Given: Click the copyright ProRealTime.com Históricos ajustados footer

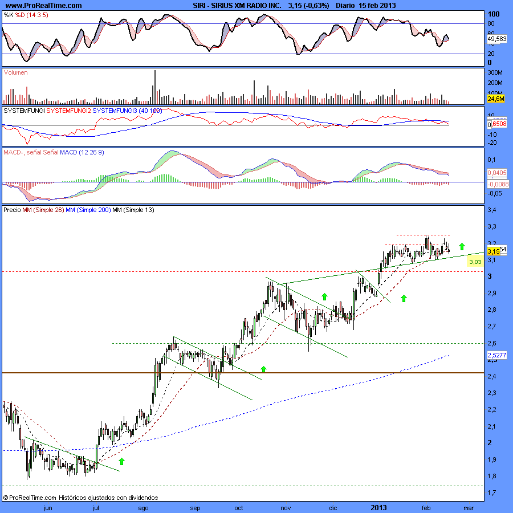Looking at the screenshot, I should point(80,498).
